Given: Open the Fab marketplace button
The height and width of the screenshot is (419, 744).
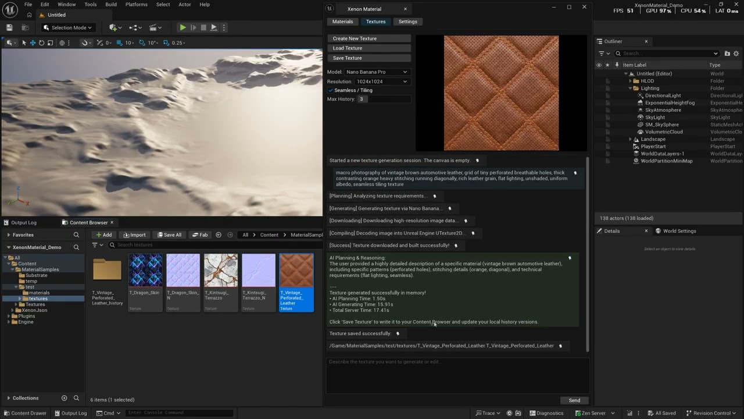Looking at the screenshot, I should point(200,235).
